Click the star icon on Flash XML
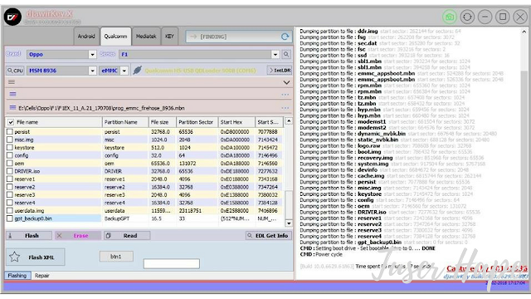 tap(15, 257)
